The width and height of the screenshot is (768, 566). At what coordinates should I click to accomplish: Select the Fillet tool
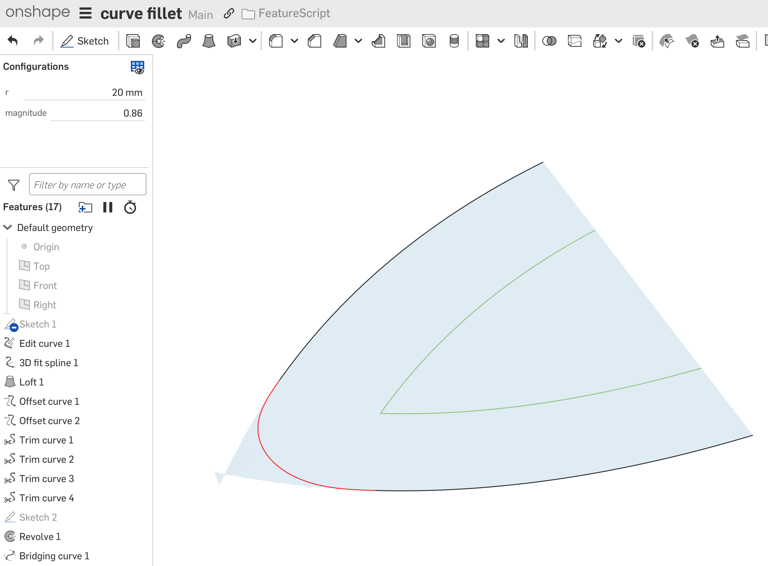coord(276,41)
